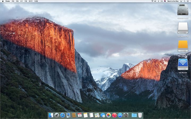Image resolution: width=191 pixels, height=119 pixels.
Task: Open System Preferences gear icon
Action: pos(126,115)
